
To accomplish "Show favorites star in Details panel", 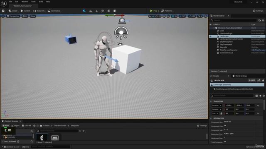I will (x=260, y=96).
